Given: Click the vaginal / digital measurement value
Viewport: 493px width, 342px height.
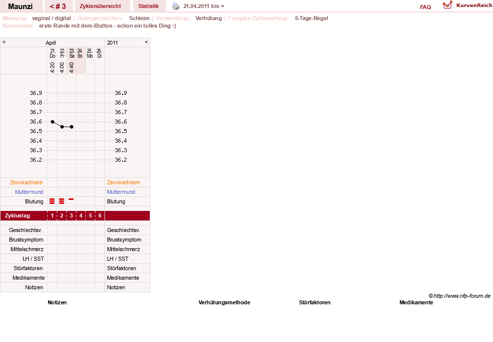Looking at the screenshot, I should [51, 18].
